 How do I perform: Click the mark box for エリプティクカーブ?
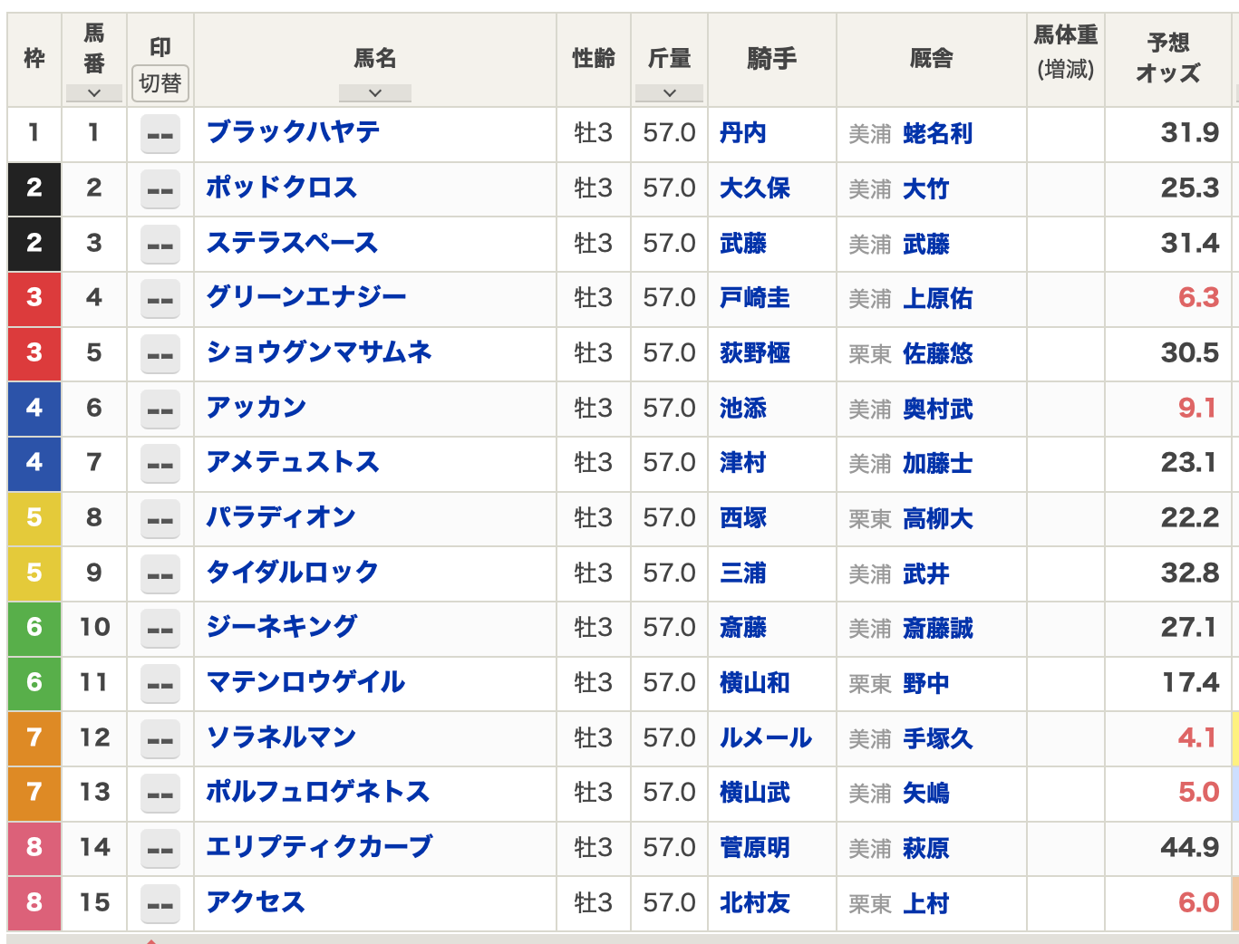coord(160,849)
